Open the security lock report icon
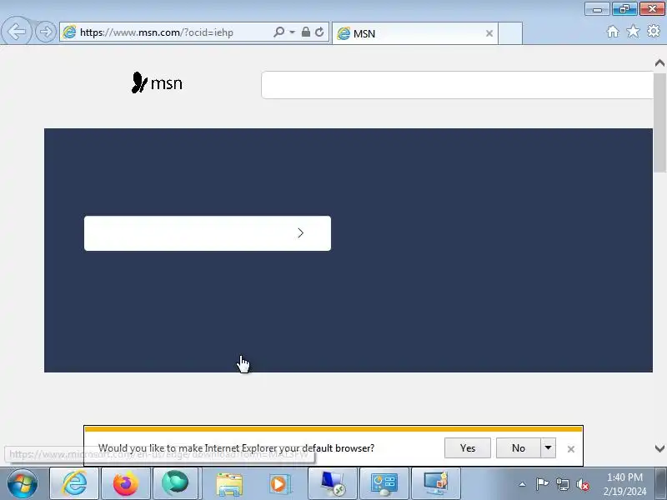Viewport: 667px width, 500px height. [x=306, y=32]
